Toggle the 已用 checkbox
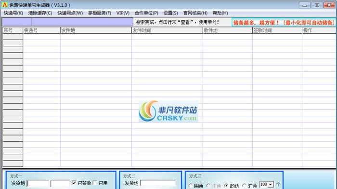337x189 pixels. click(95, 183)
